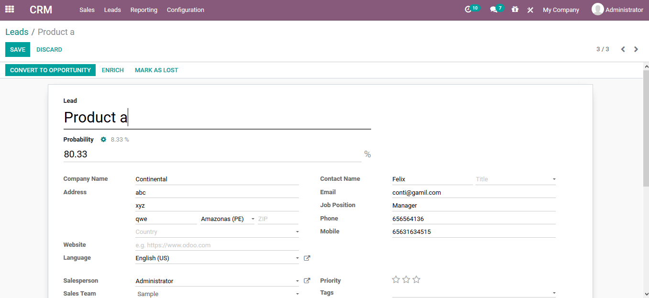
Task: Open the developer tools wrench icon
Action: pyautogui.click(x=530, y=9)
